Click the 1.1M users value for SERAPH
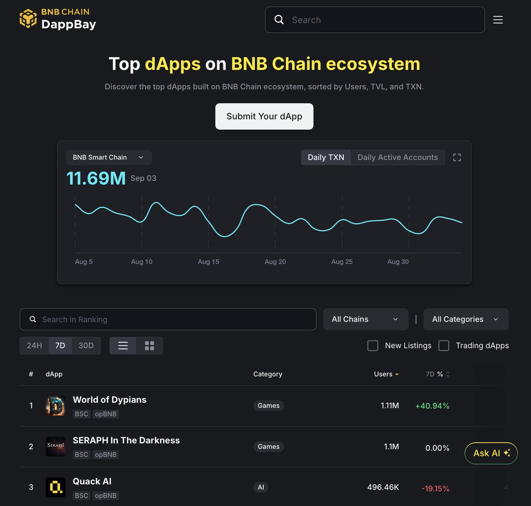The image size is (531, 506). (392, 447)
